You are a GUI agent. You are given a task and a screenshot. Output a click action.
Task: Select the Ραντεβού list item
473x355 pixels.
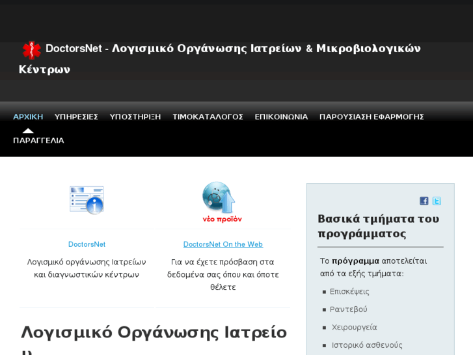click(349, 309)
